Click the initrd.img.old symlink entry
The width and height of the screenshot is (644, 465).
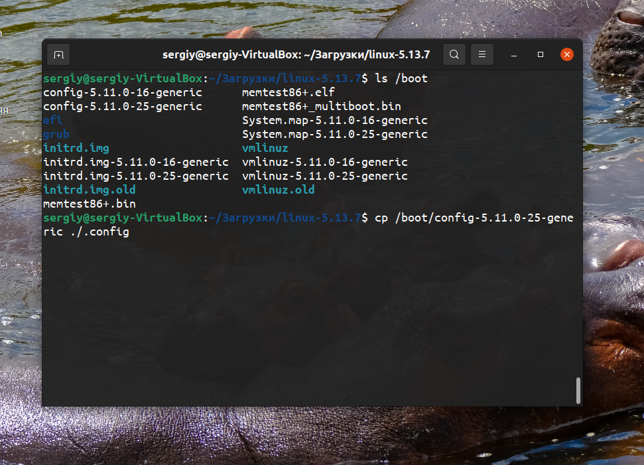89,190
